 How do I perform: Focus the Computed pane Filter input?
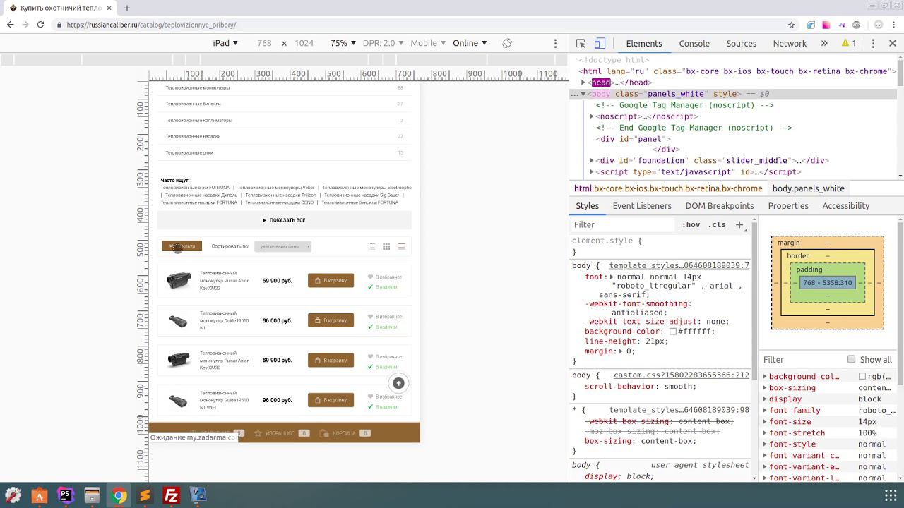(x=802, y=359)
